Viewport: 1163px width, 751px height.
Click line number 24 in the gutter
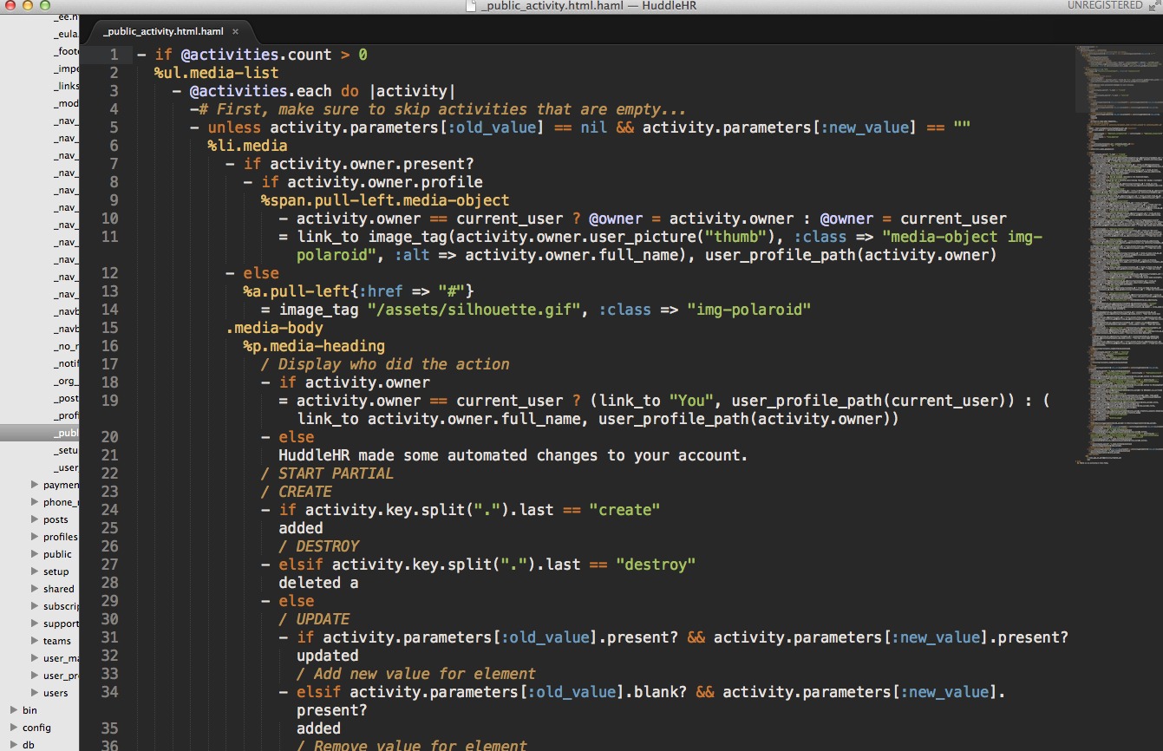click(109, 510)
